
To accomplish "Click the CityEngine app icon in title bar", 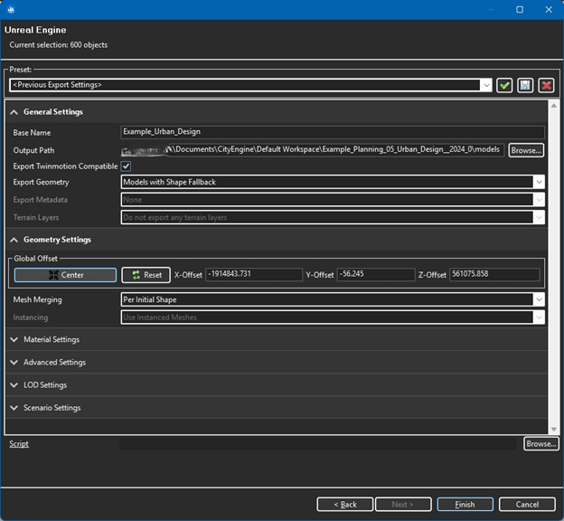I will click(11, 9).
